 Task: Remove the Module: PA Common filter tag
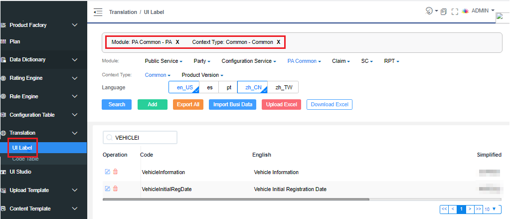pyautogui.click(x=177, y=42)
